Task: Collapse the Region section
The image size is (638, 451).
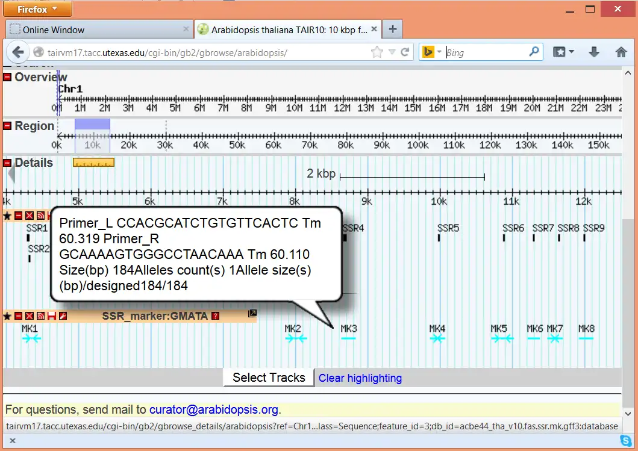Action: 8,126
